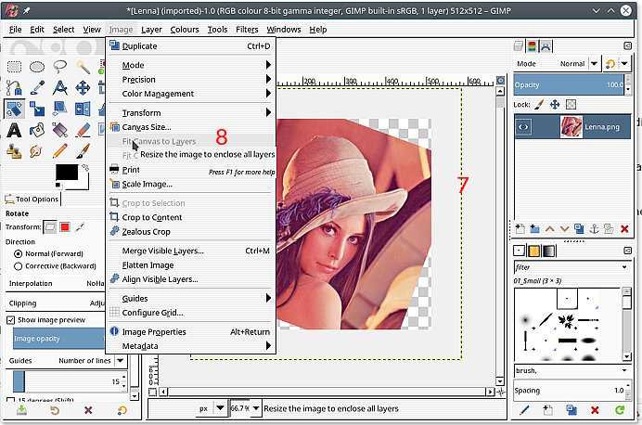
Task: Toggle Show image preview checkbox
Action: tap(11, 320)
